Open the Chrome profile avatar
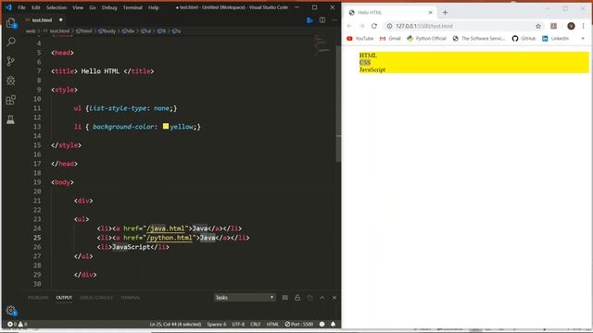 [x=571, y=26]
